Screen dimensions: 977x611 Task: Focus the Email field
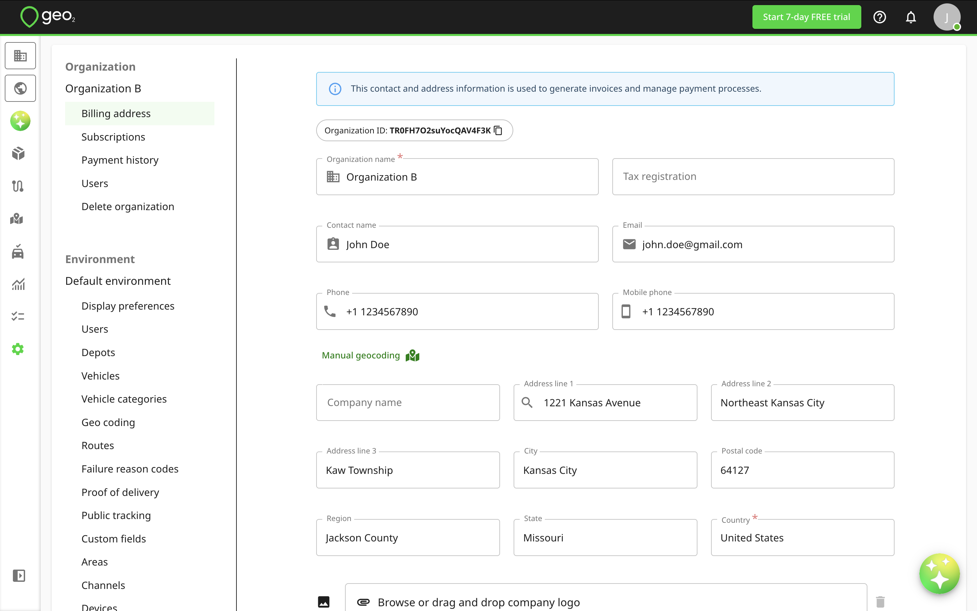753,244
